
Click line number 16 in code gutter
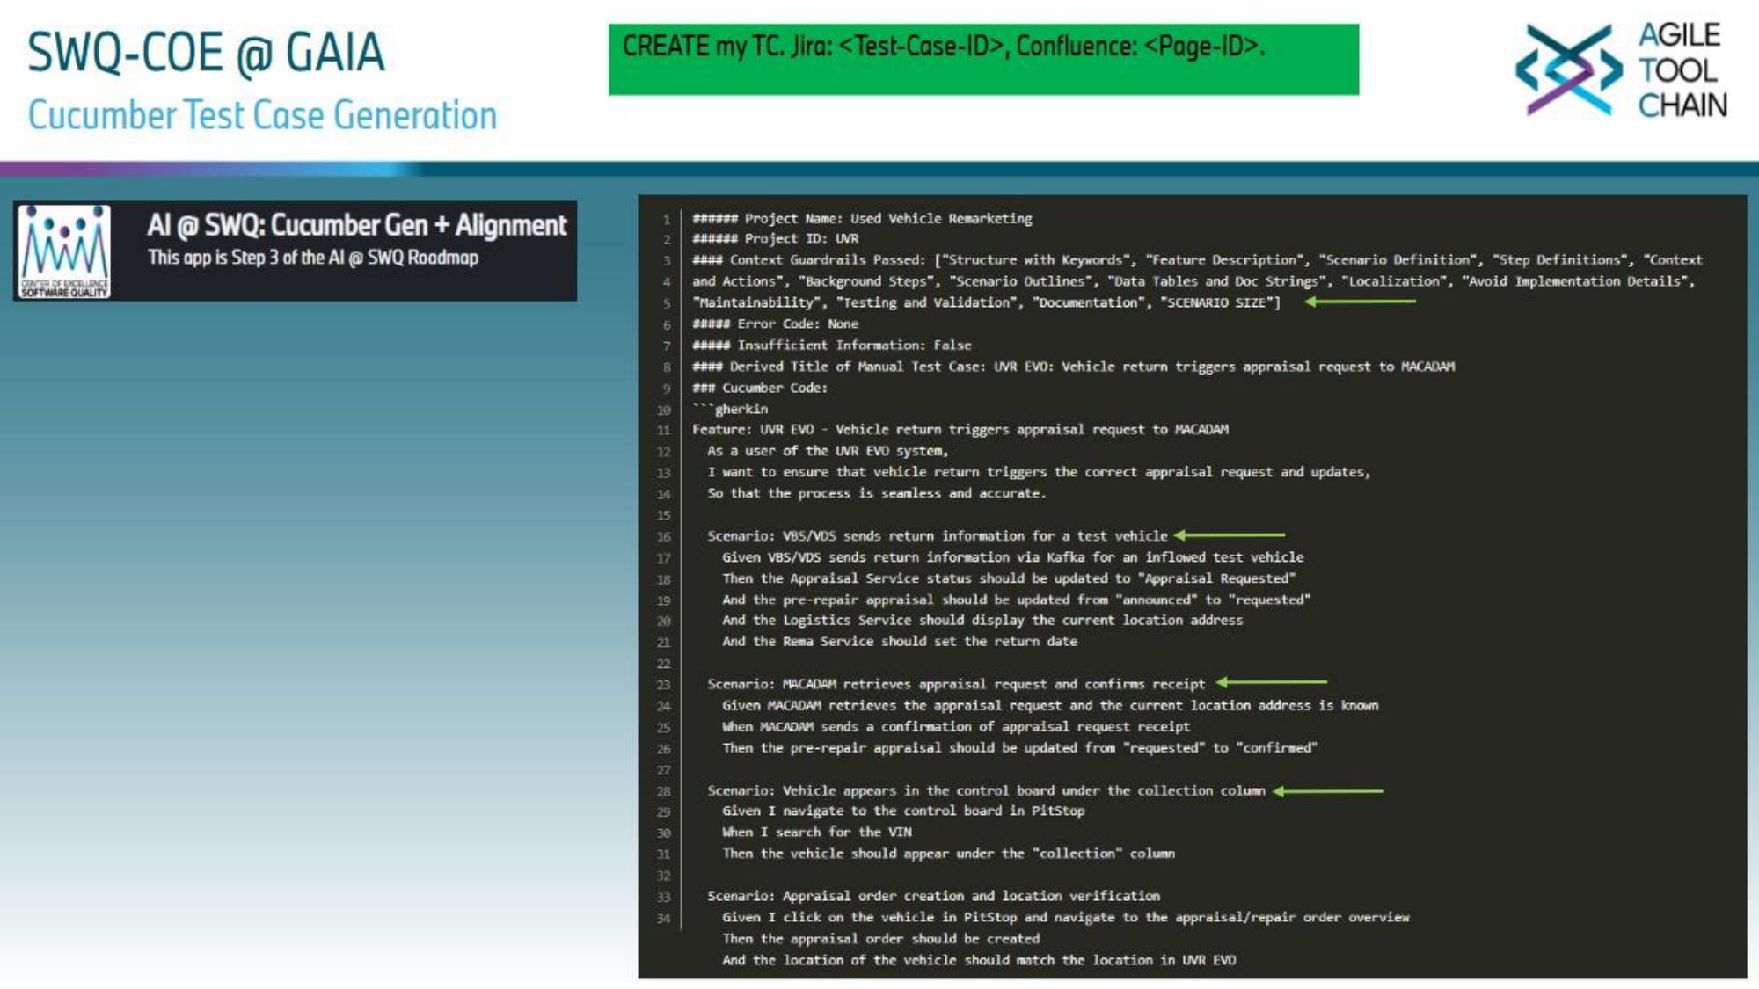(664, 536)
